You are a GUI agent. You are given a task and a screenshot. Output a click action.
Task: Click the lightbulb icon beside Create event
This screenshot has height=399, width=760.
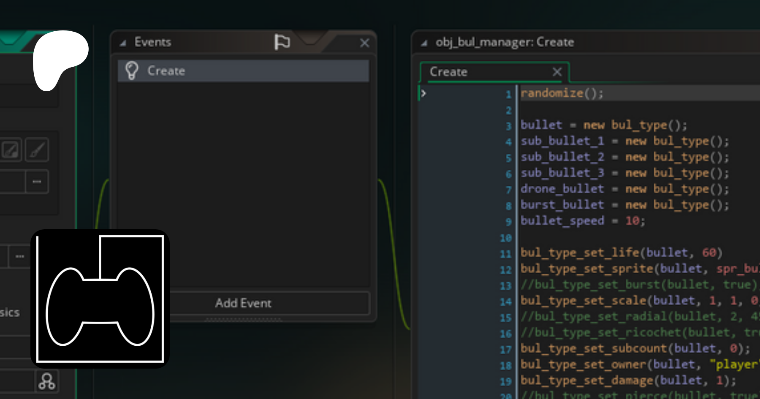tap(132, 71)
